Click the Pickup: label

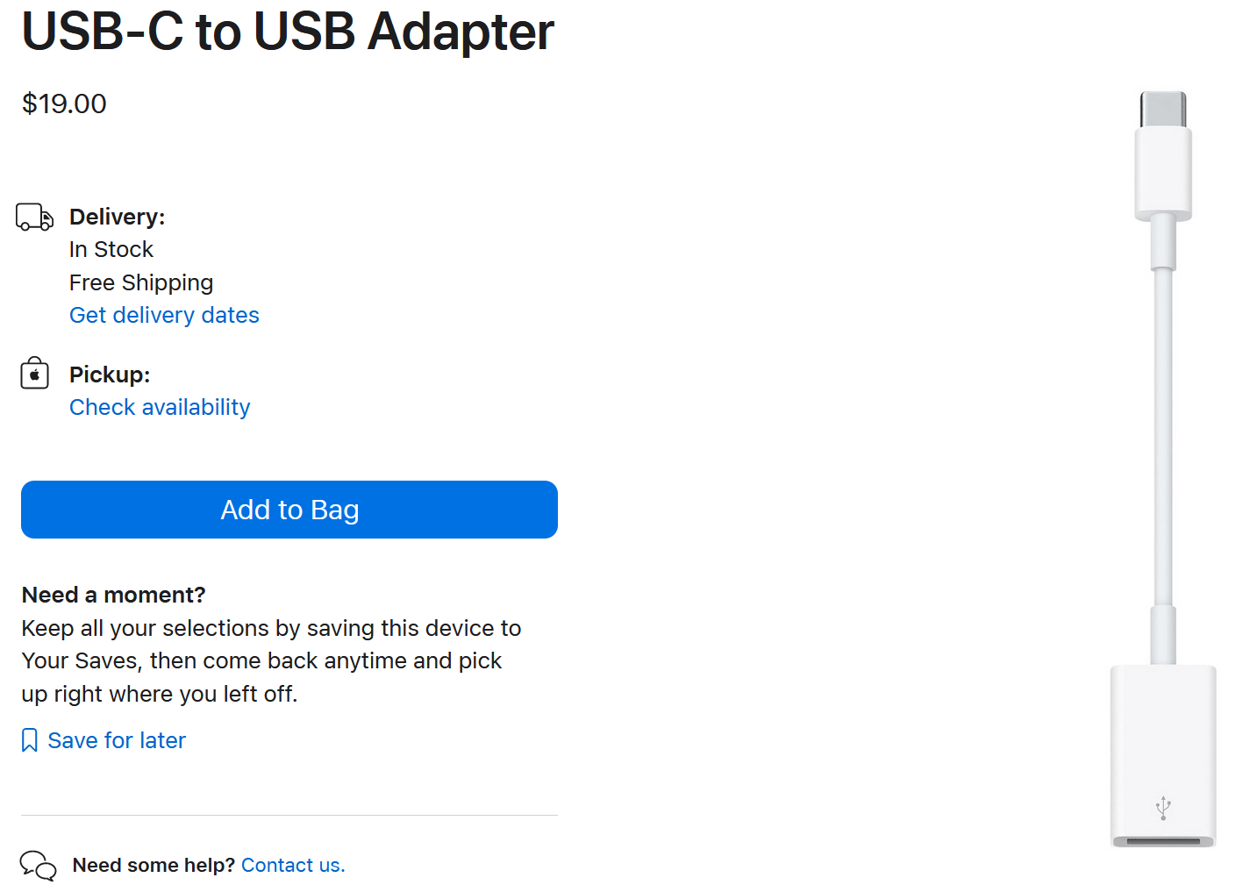point(110,375)
